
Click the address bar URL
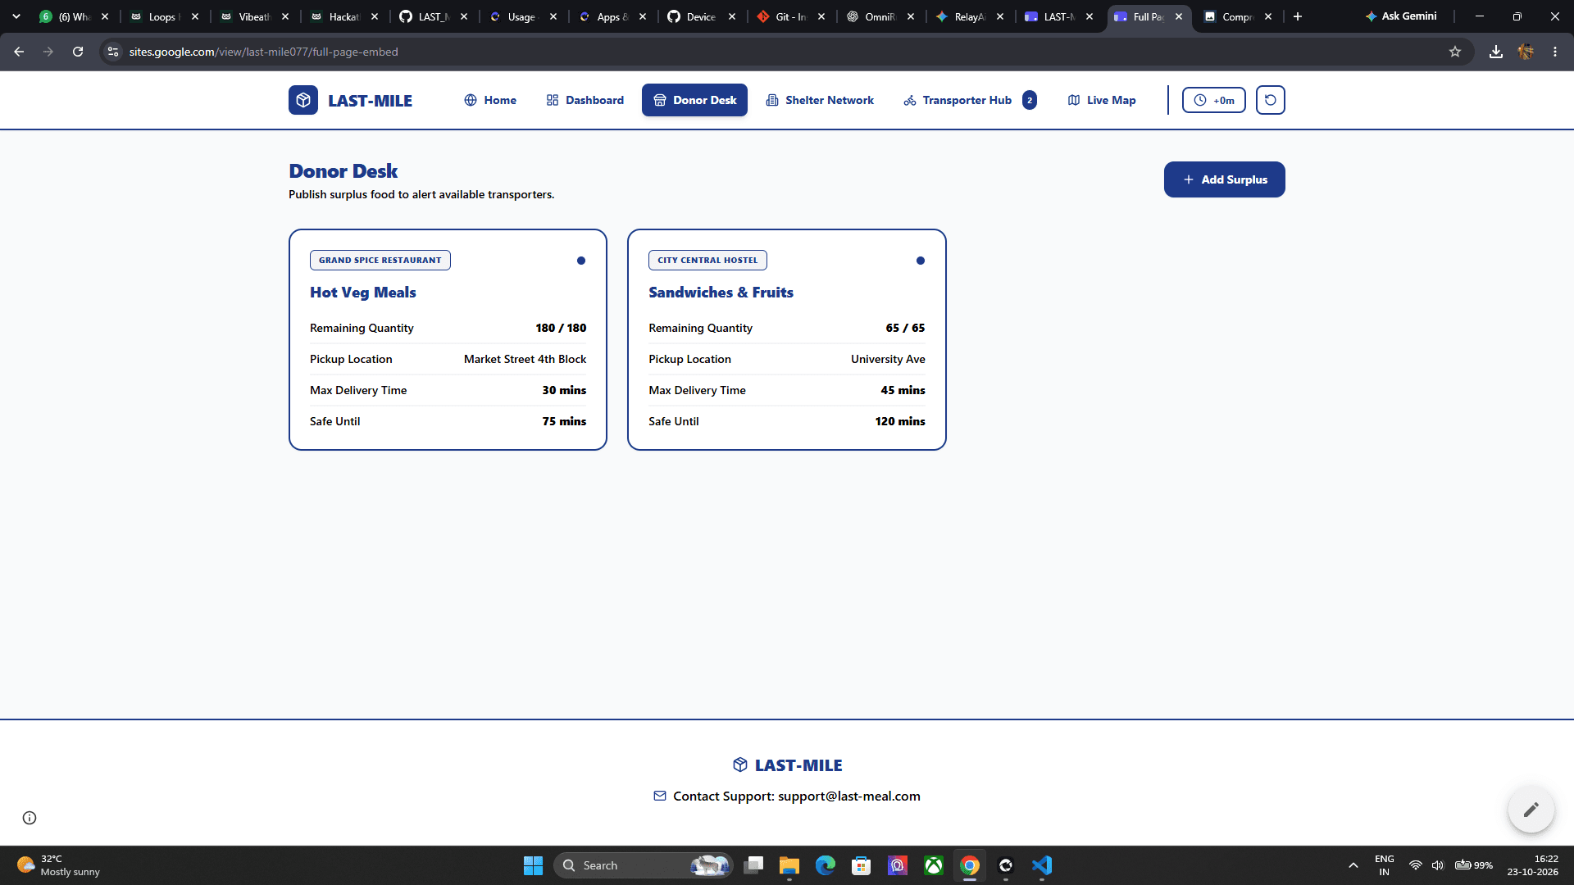pos(264,52)
